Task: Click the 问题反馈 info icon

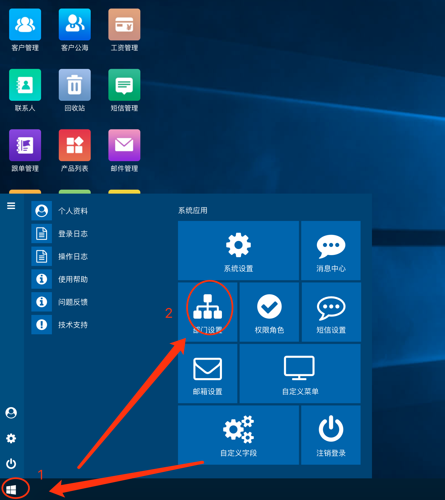Action: click(x=42, y=302)
